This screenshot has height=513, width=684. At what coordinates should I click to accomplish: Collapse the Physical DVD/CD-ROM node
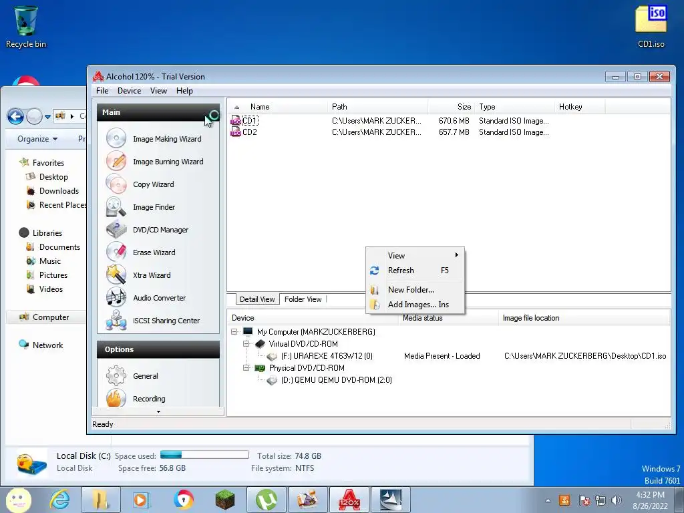[246, 368]
